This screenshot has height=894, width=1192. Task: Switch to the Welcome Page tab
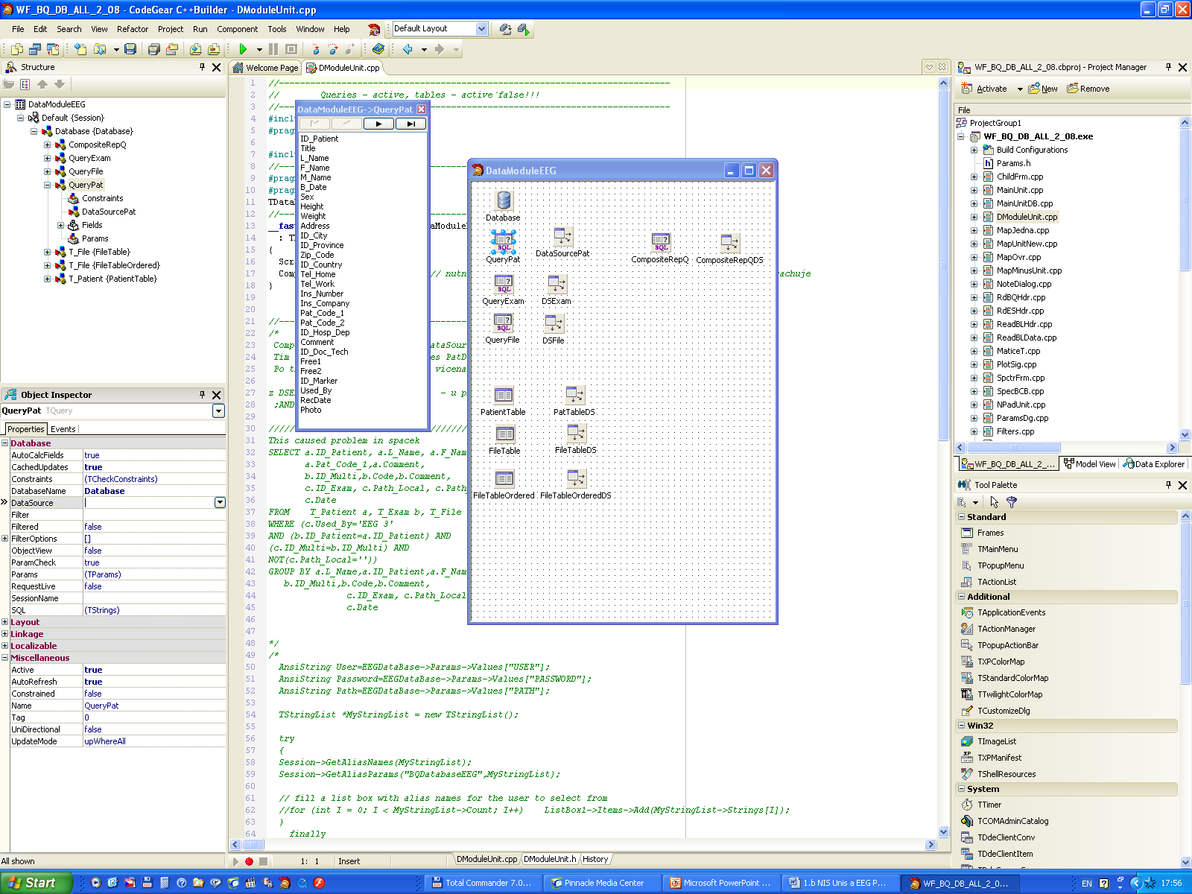(x=266, y=68)
